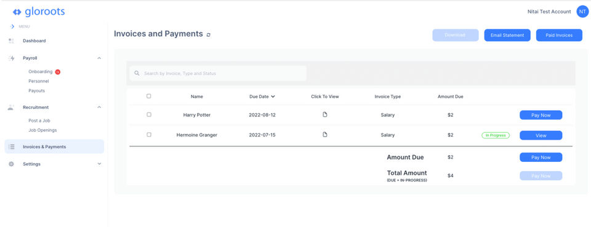591x227 pixels.
Task: Click the Invoices & Payments list icon
Action: (x=11, y=147)
